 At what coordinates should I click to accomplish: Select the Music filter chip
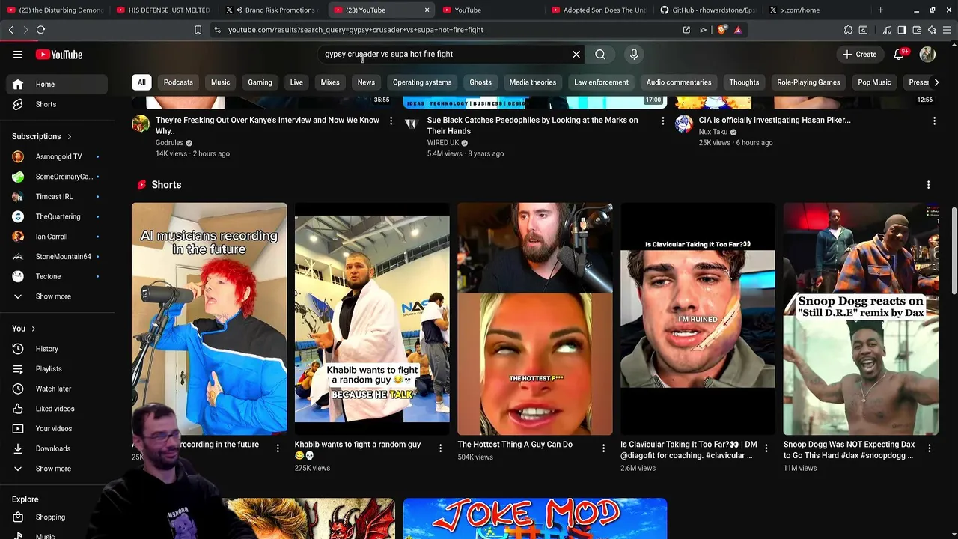pos(220,82)
